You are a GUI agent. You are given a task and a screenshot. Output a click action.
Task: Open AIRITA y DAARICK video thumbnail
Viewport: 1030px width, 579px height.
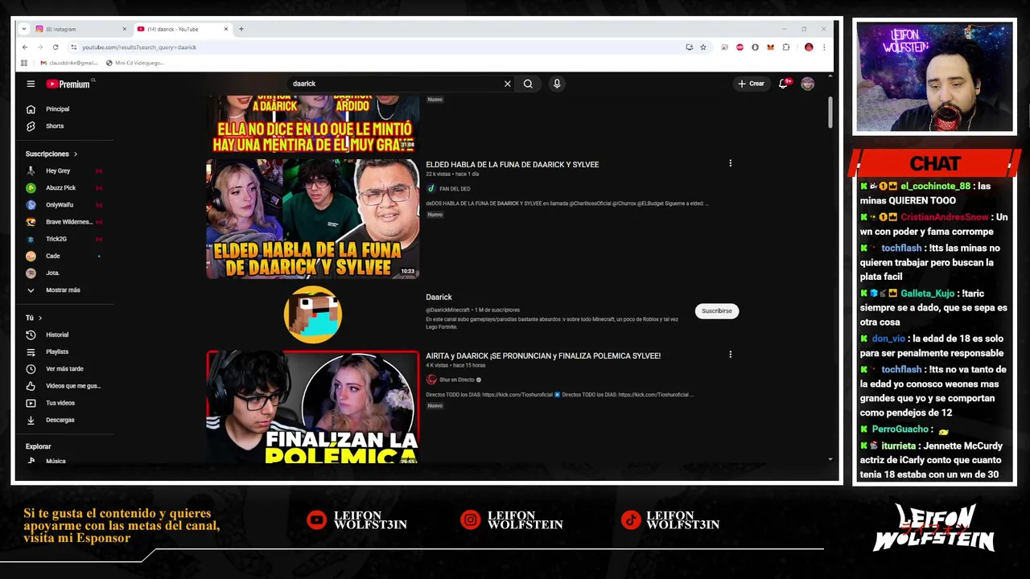coord(312,407)
